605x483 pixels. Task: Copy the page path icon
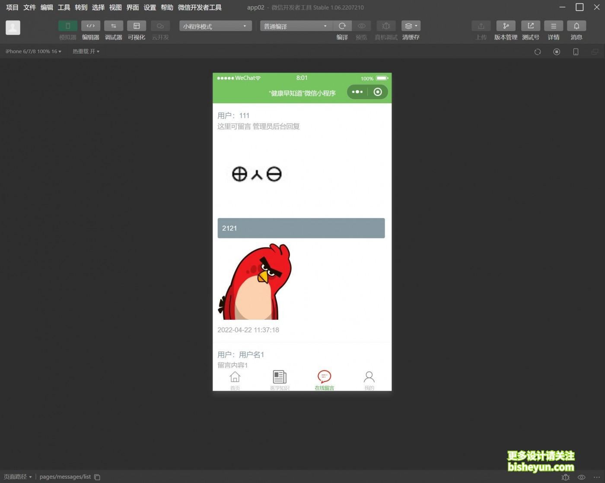97,477
